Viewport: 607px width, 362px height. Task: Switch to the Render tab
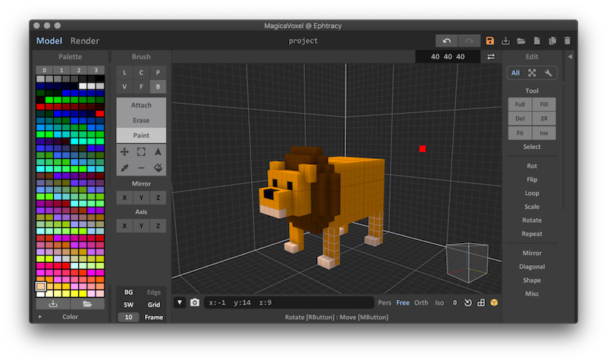tap(84, 41)
